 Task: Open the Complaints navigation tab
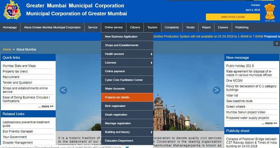pos(172,27)
